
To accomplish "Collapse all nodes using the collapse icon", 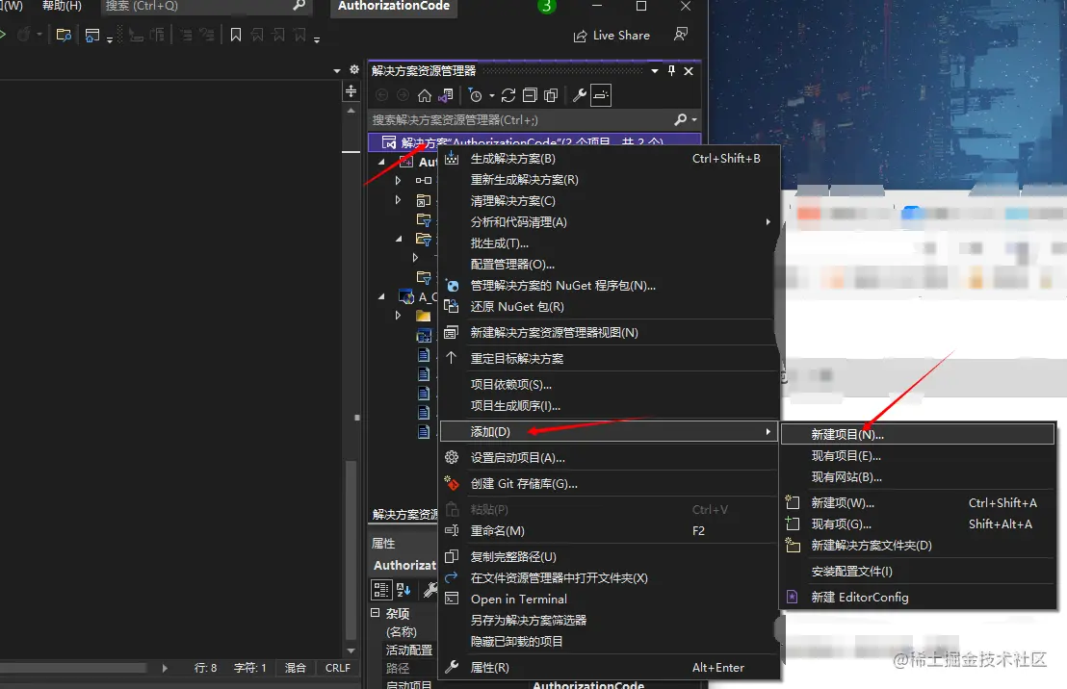I will 529,96.
